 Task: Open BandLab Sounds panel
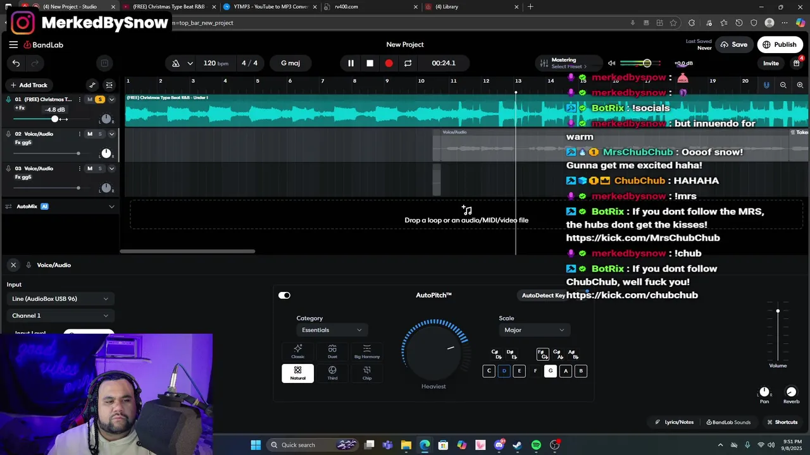click(x=728, y=422)
